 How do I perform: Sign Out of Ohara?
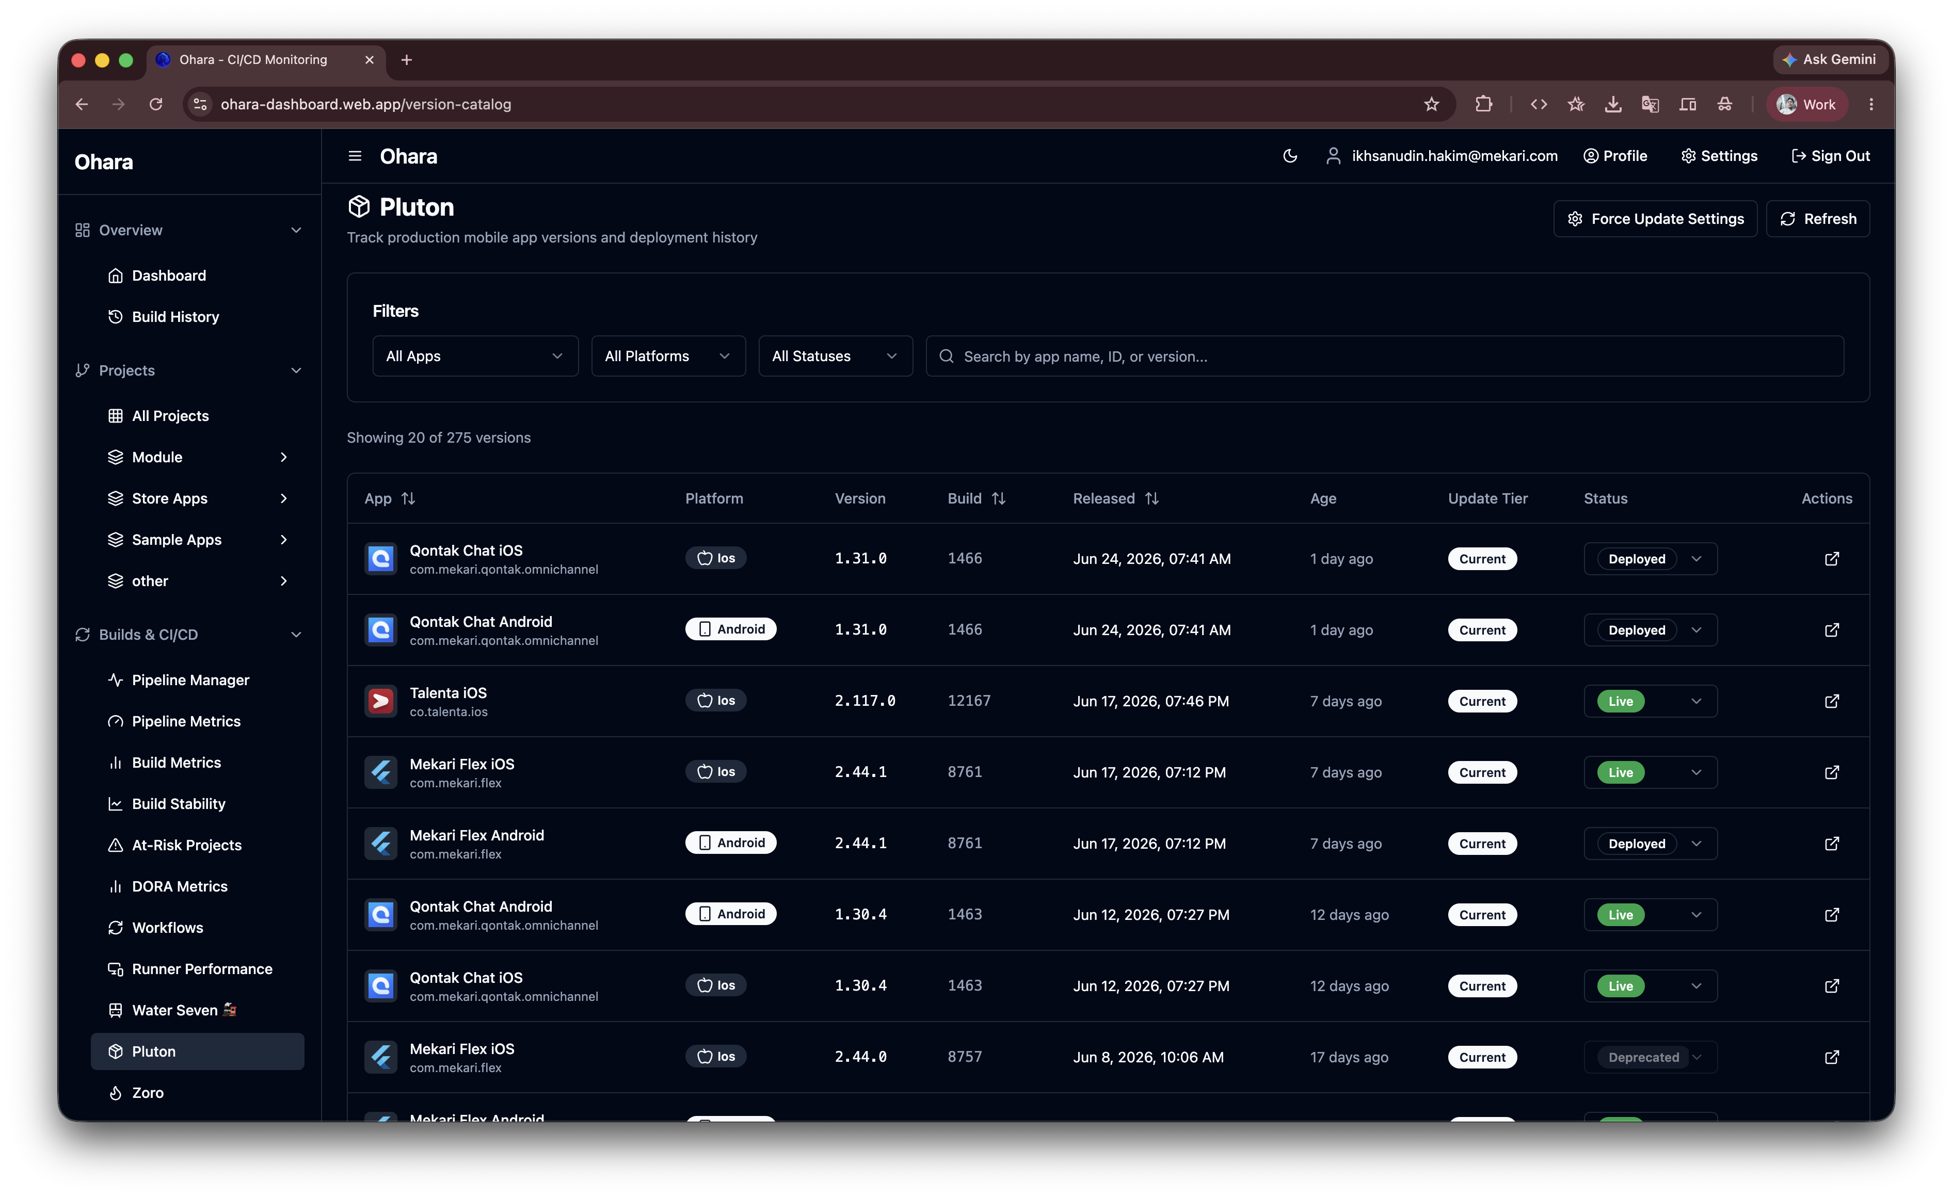pyautogui.click(x=1830, y=156)
